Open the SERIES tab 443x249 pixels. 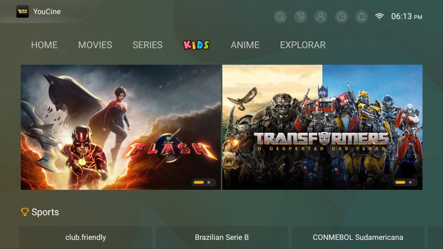(148, 45)
